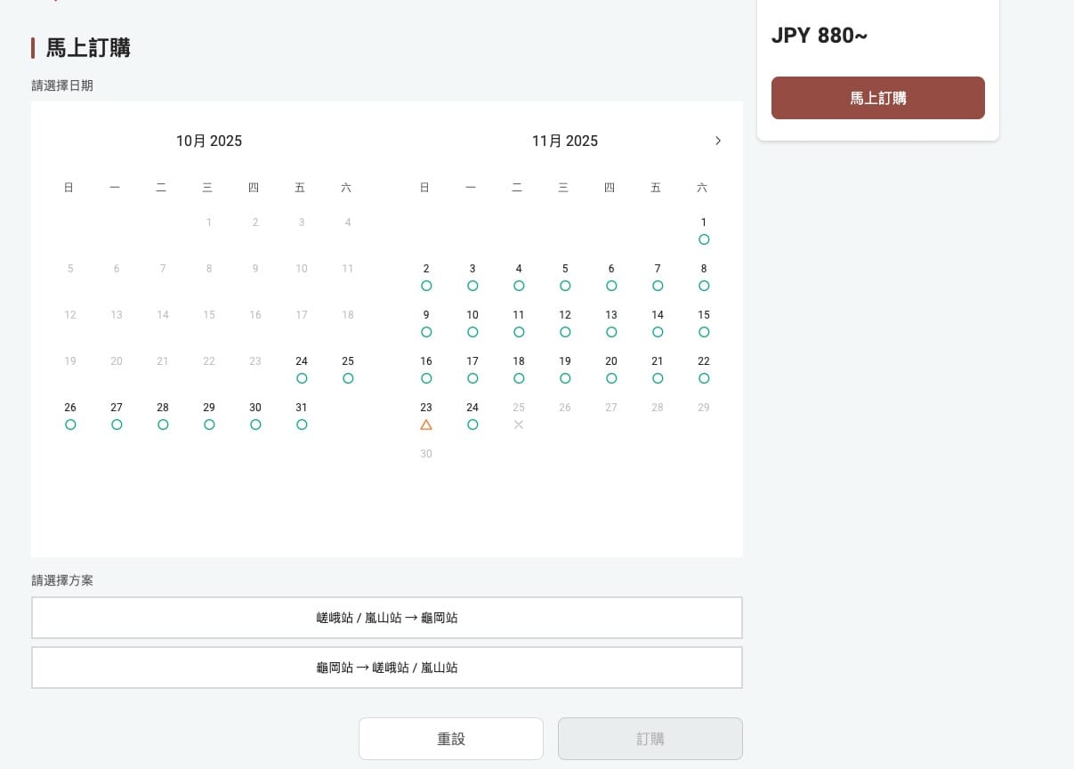Click the red 馬上訂購 button

coord(877,98)
